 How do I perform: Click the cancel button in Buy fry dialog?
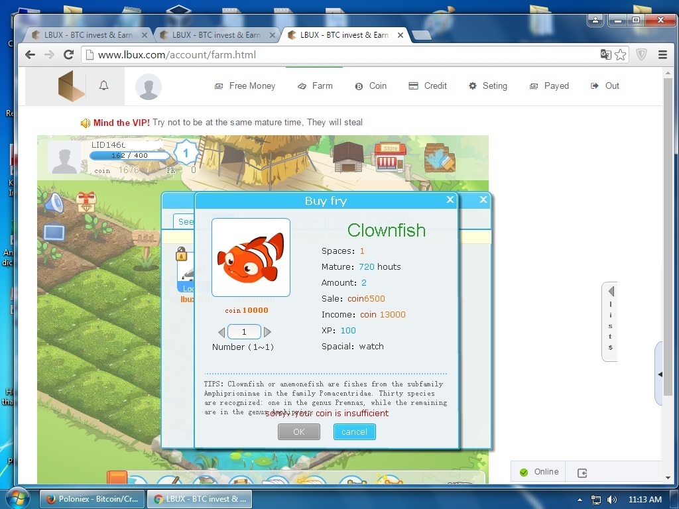click(x=354, y=431)
